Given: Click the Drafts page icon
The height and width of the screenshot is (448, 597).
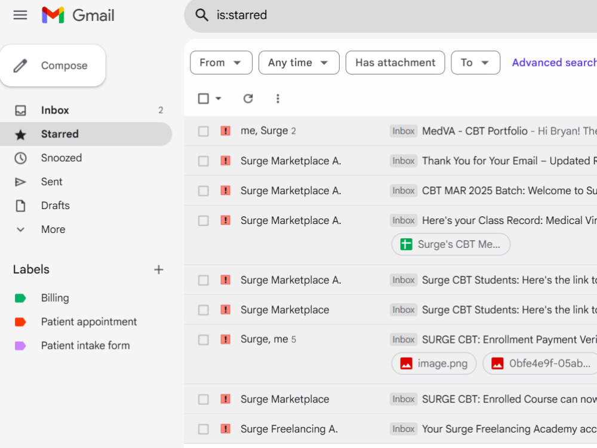Looking at the screenshot, I should tap(20, 205).
